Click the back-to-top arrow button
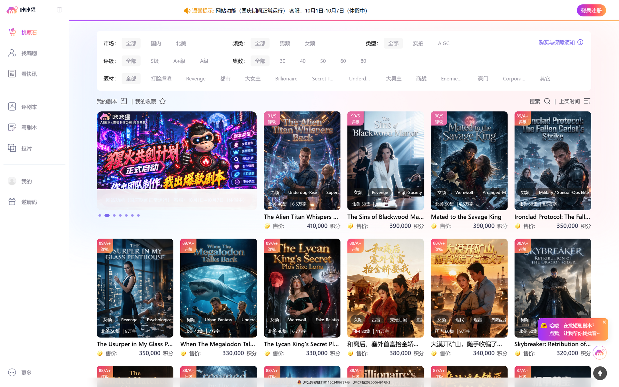Viewport: 619px width, 387px height. (x=600, y=373)
